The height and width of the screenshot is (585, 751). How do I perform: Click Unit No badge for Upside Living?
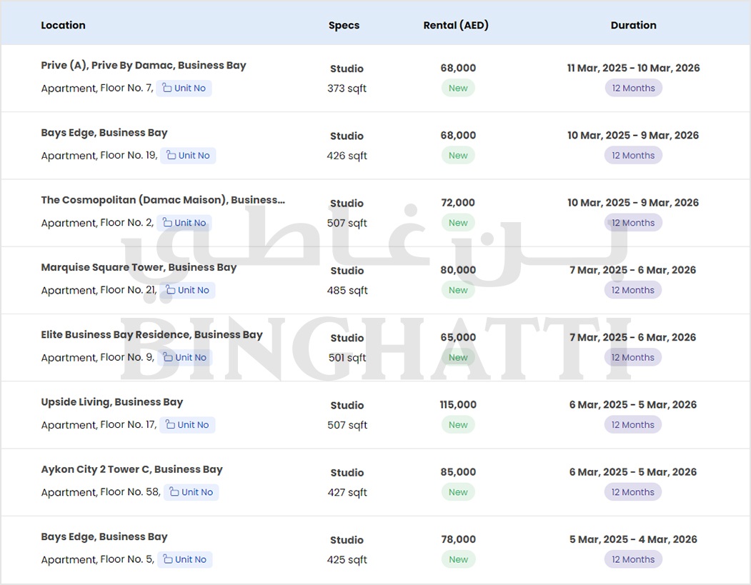[187, 425]
